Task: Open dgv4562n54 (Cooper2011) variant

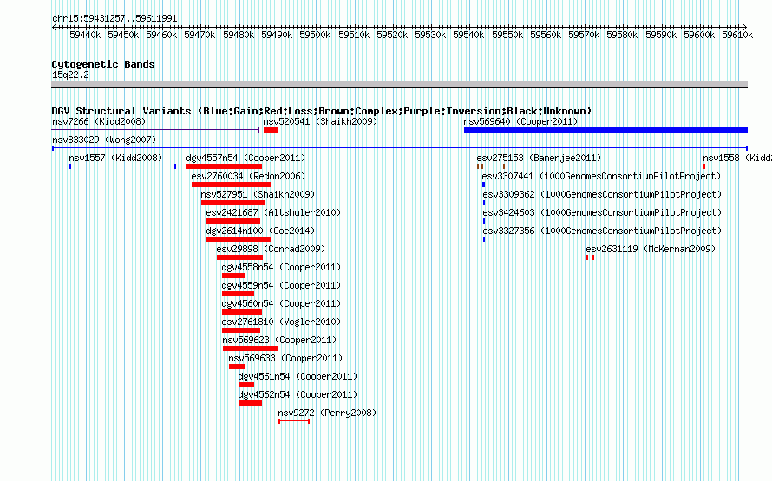Action: pyautogui.click(x=298, y=394)
